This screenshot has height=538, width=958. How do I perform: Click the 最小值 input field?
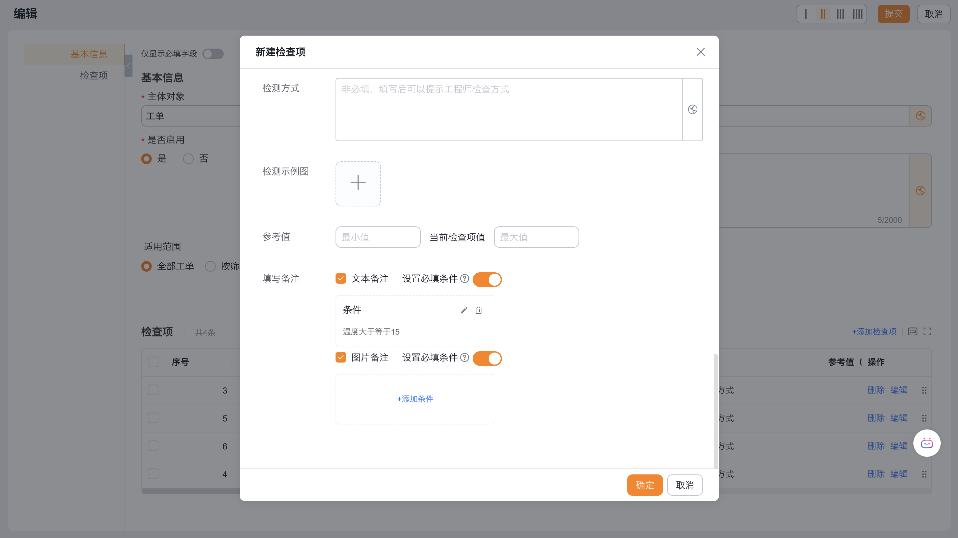pos(378,237)
